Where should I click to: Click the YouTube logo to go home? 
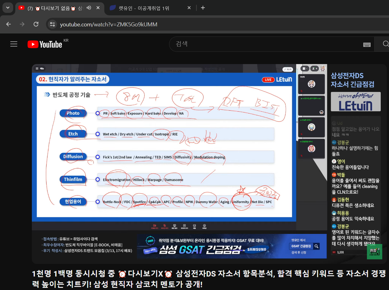coord(45,44)
